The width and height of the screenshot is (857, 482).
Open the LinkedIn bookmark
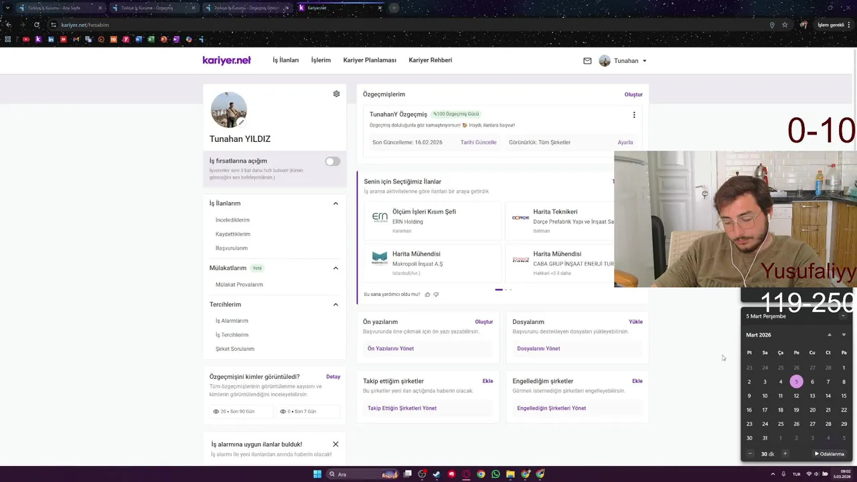click(51, 39)
